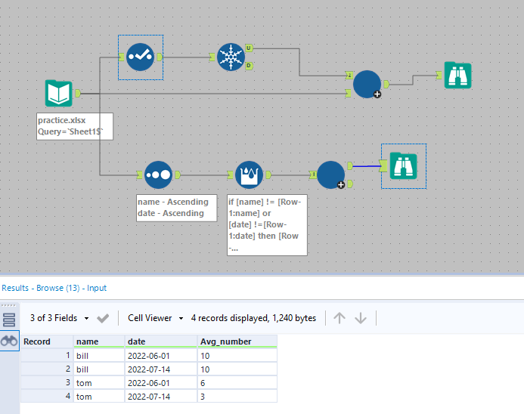Click the Select tool output anchor

160,57
